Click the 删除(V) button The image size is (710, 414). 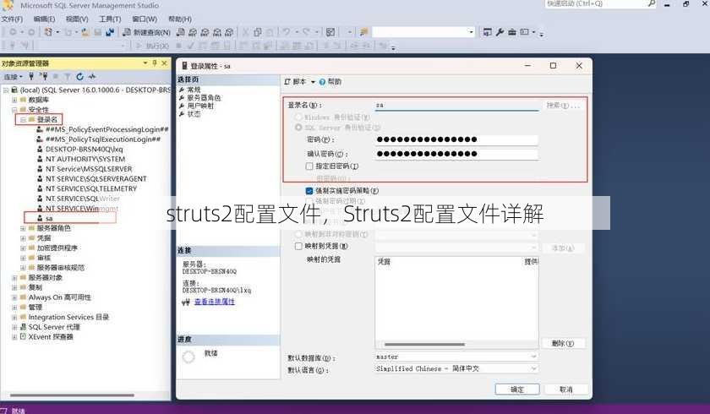pos(563,343)
